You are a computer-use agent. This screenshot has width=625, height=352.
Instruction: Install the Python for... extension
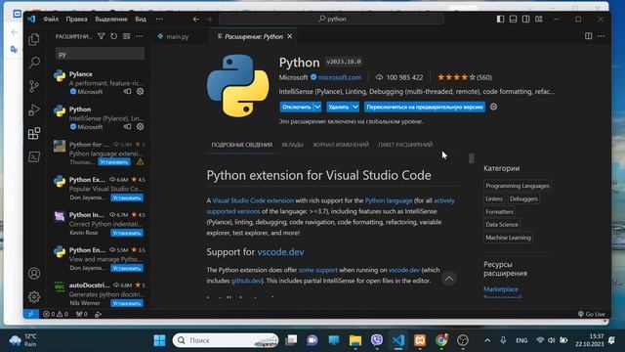pyautogui.click(x=114, y=162)
